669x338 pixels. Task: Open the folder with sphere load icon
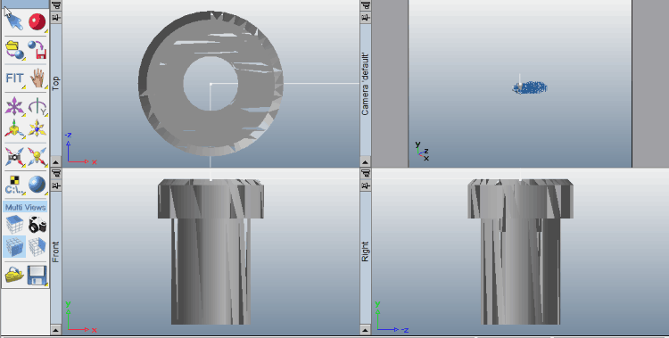14,50
